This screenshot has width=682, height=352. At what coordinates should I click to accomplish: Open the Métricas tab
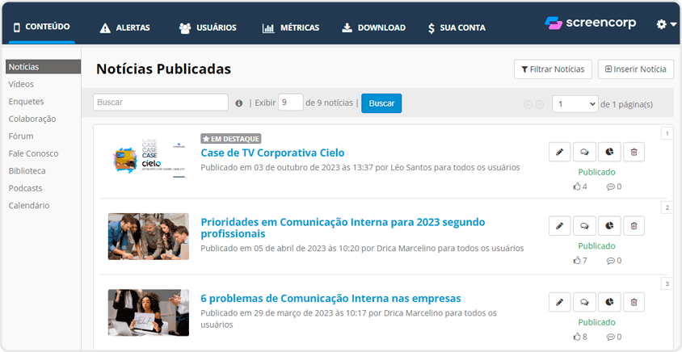(x=291, y=27)
